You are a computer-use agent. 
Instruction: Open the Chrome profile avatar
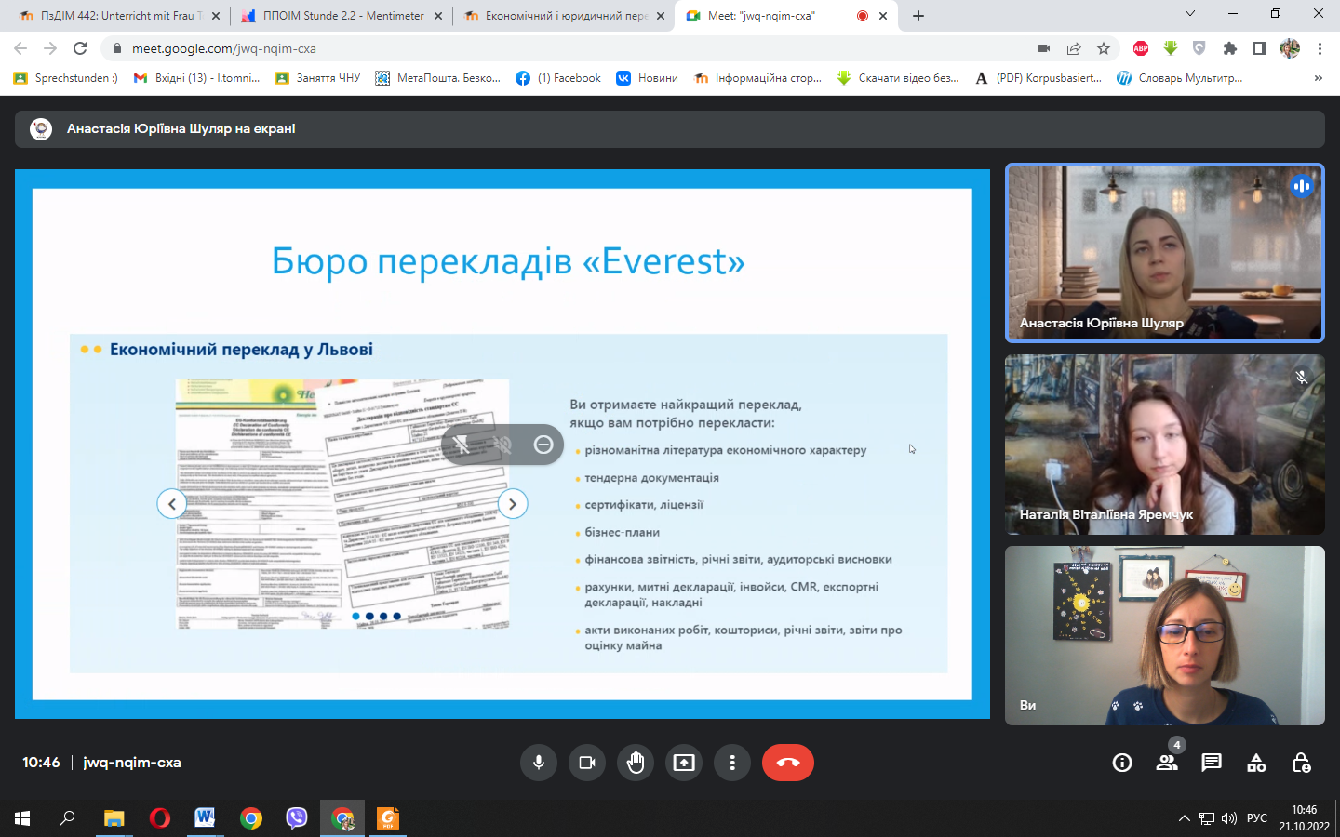click(1290, 48)
